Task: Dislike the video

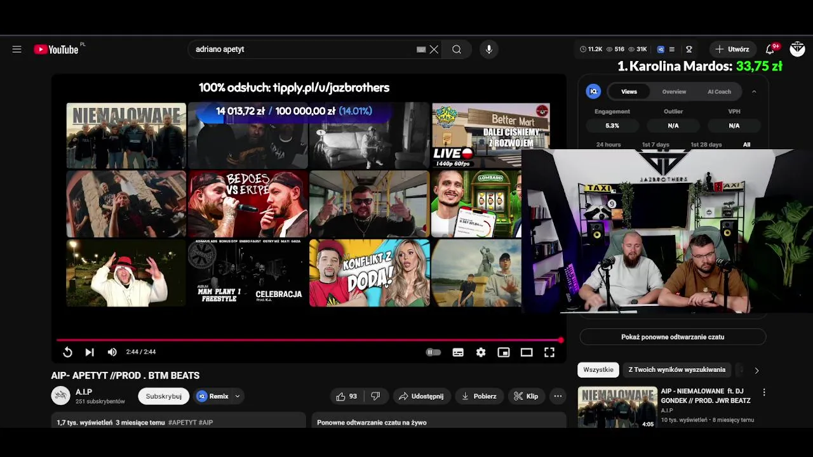Action: point(375,396)
